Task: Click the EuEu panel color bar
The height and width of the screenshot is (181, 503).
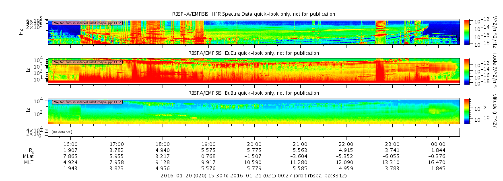Action: 467,71
